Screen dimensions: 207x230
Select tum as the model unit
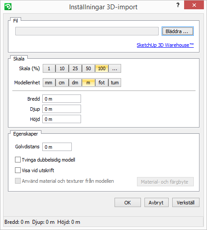click(x=115, y=83)
